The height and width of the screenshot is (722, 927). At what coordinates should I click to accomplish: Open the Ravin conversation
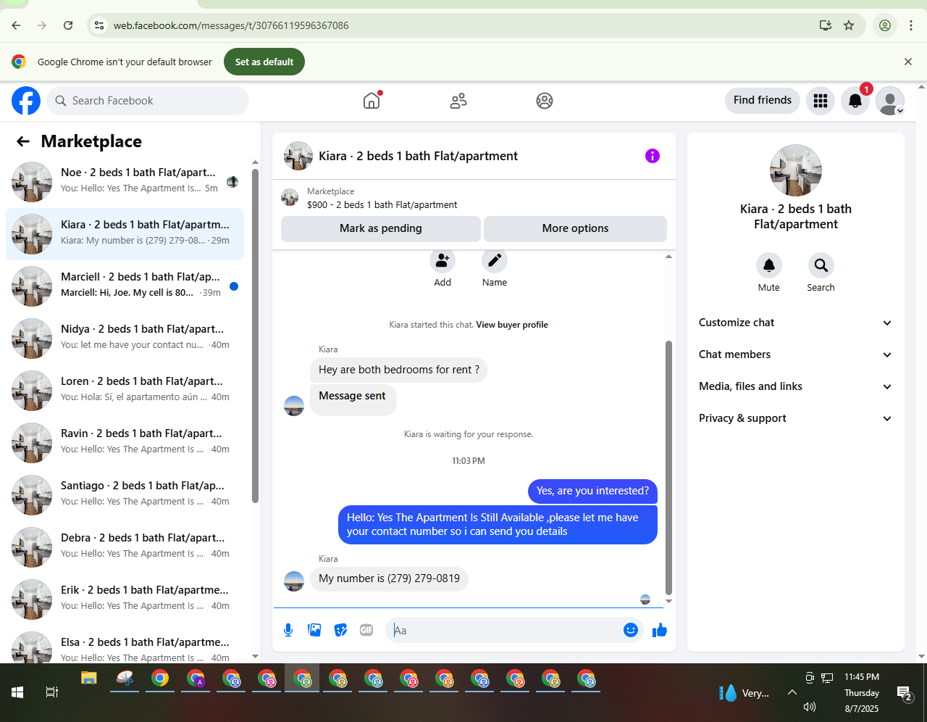[x=125, y=443]
